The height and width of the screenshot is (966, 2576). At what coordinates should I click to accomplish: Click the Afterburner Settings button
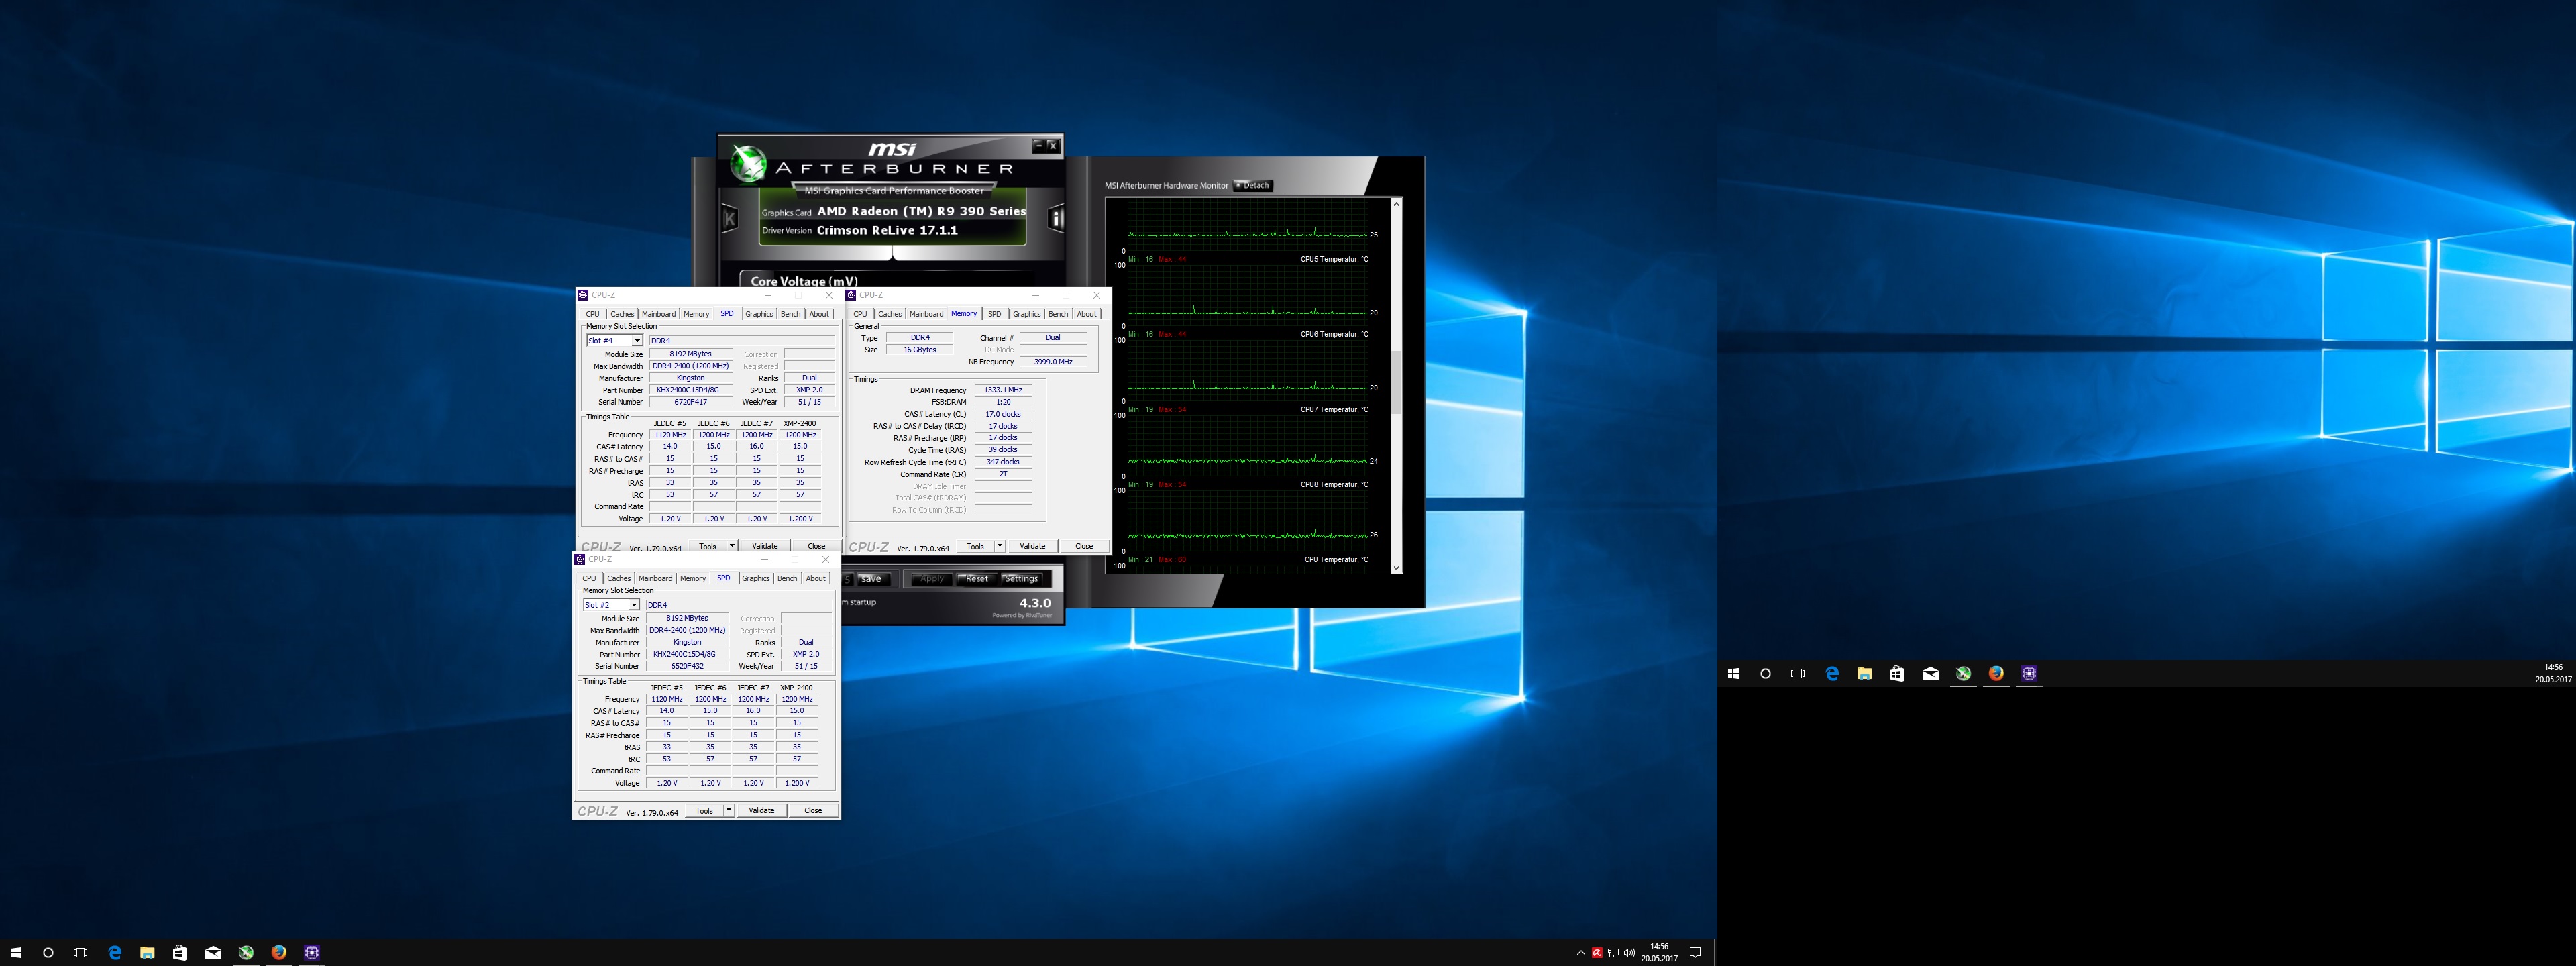coord(1021,579)
